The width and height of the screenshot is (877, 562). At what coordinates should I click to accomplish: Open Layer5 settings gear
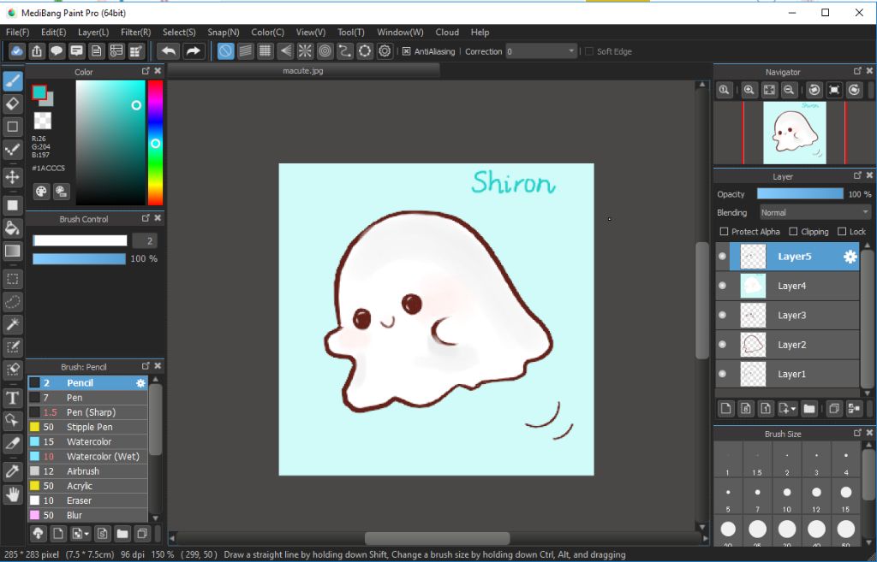point(850,257)
